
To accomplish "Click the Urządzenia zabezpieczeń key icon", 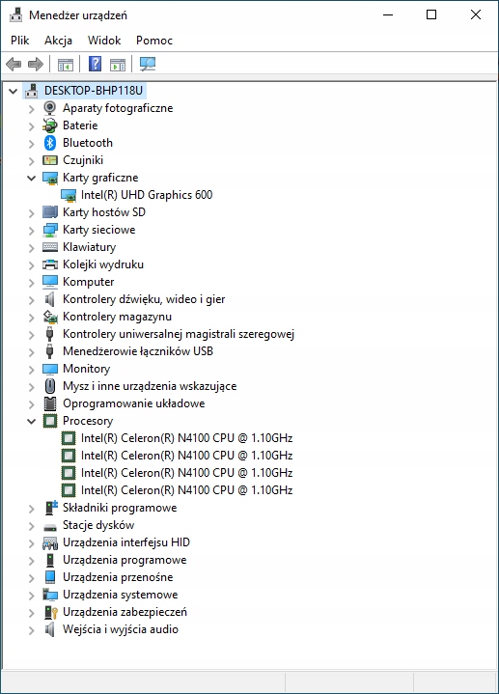I will 50,612.
